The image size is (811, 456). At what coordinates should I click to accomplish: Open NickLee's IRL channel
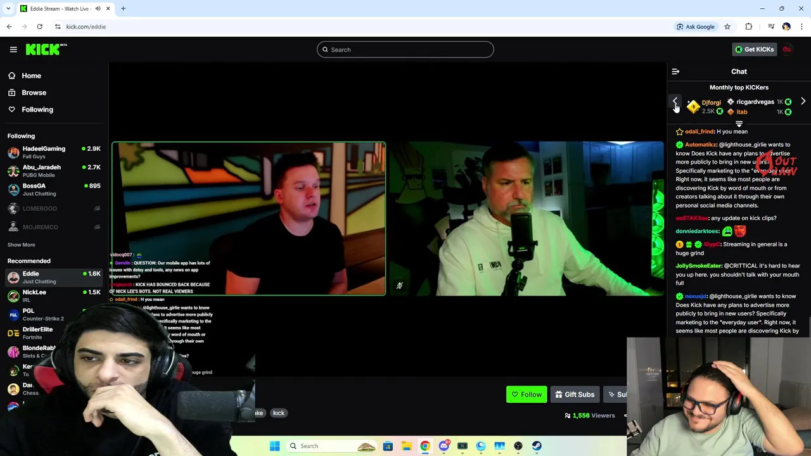54,296
